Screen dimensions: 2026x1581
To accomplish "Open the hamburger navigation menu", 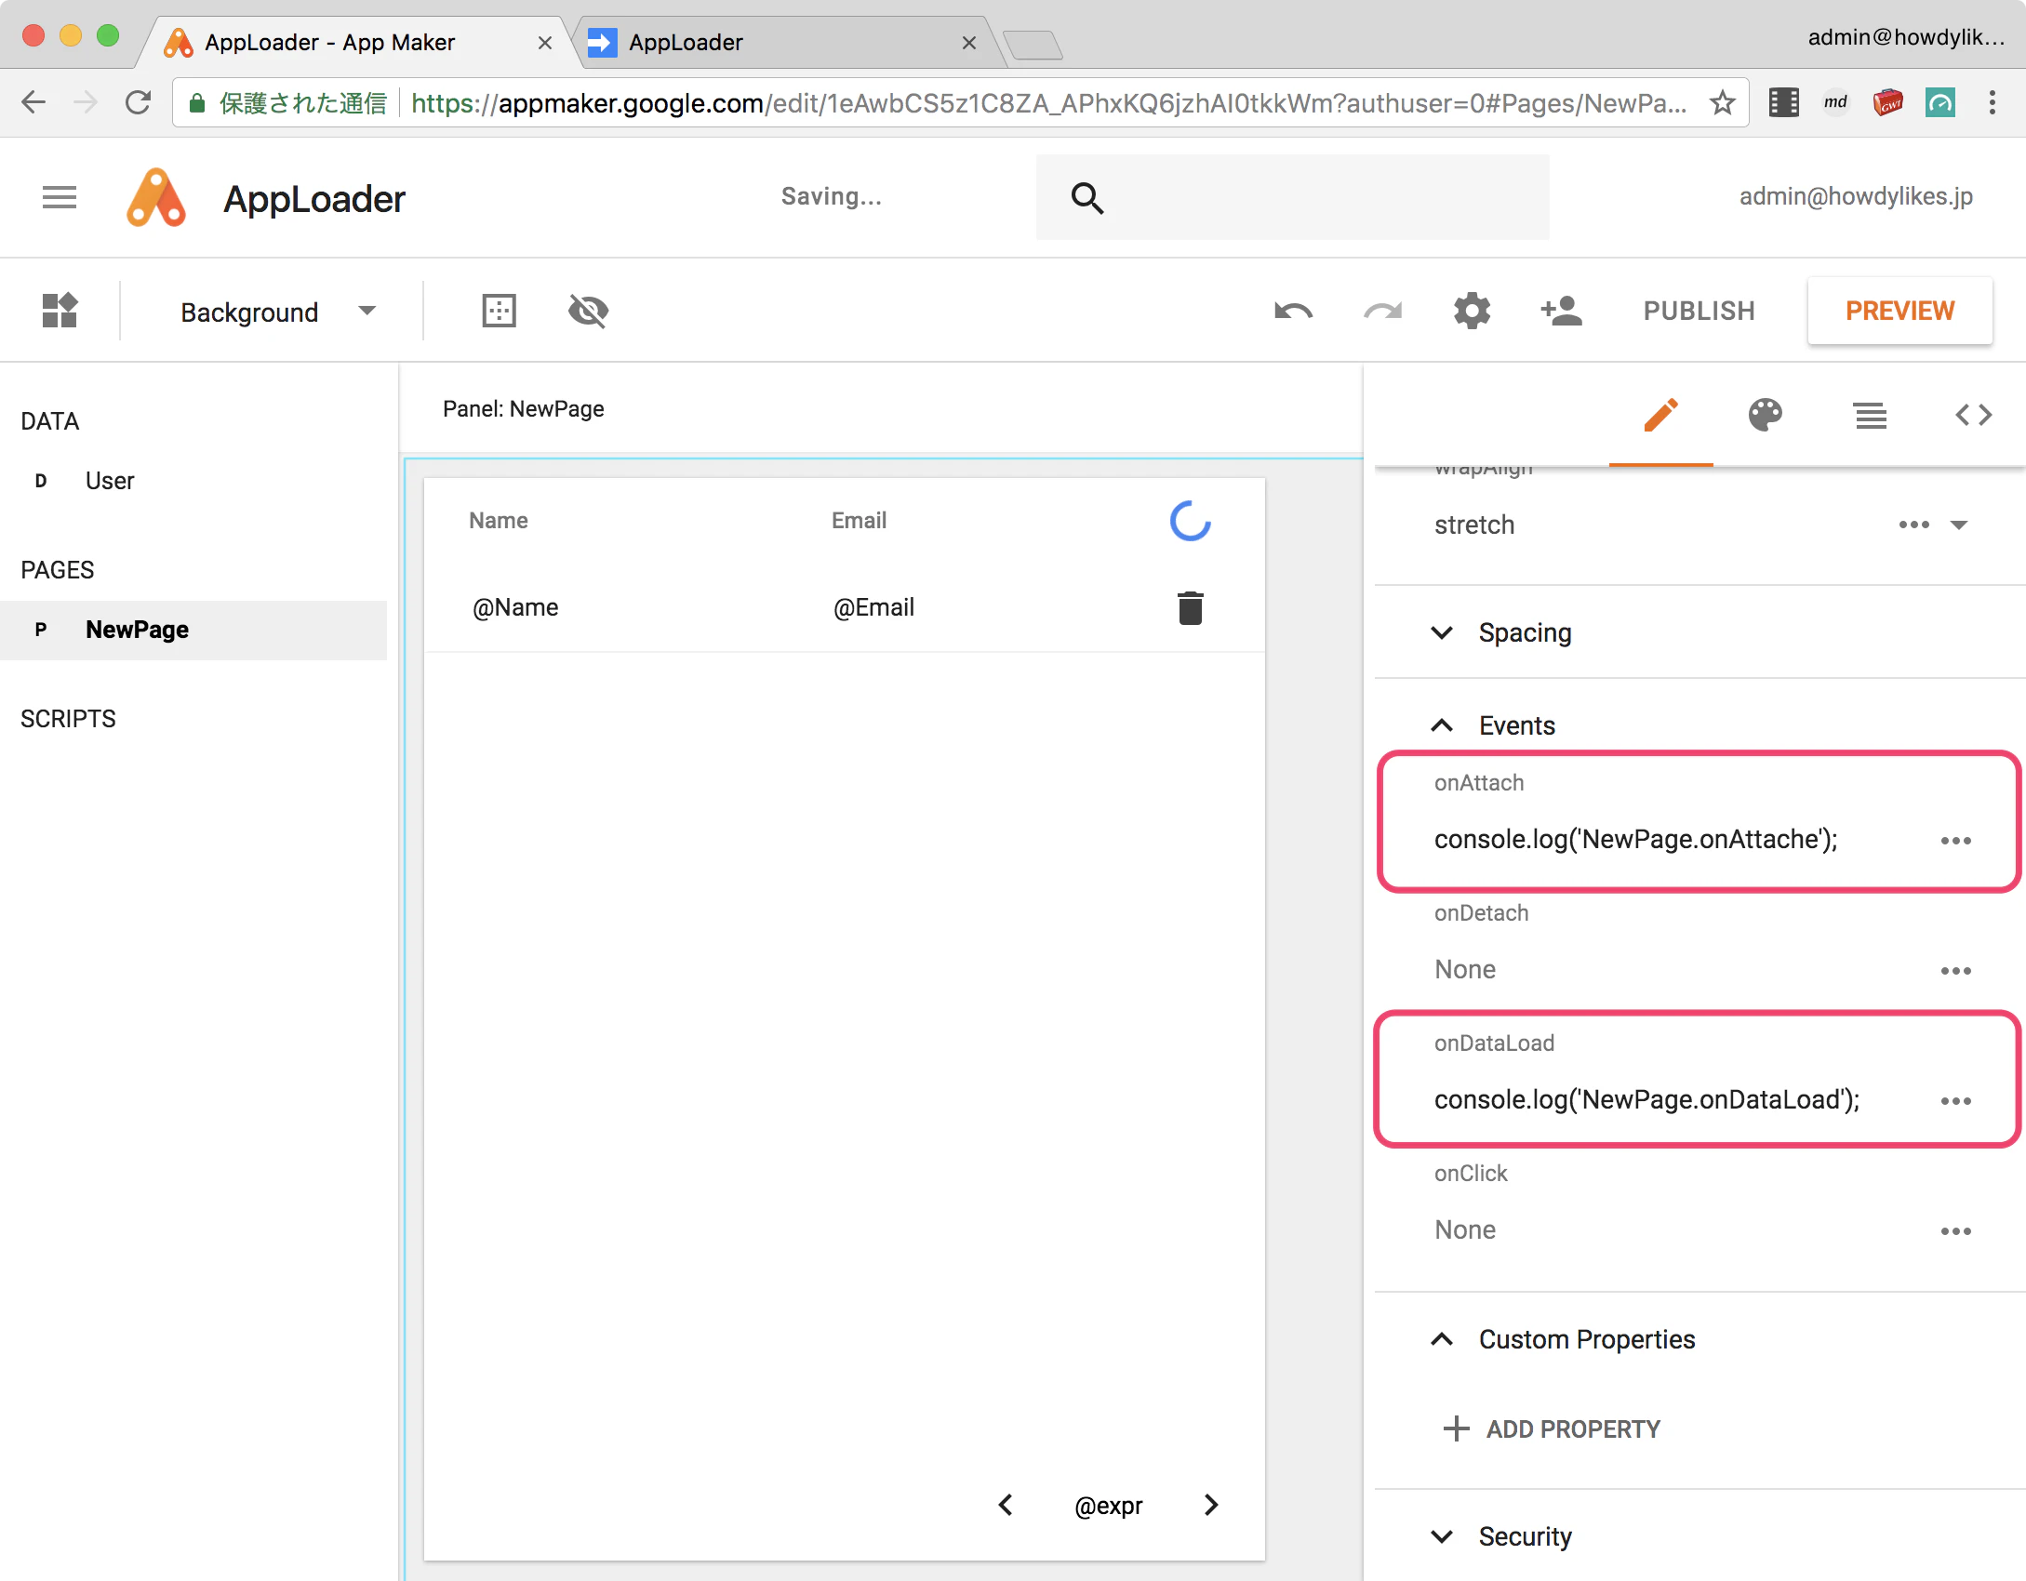I will pyautogui.click(x=60, y=197).
